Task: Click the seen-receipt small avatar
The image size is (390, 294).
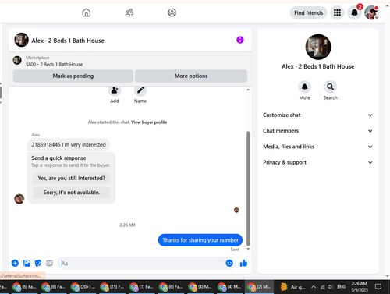Action: coord(236,210)
